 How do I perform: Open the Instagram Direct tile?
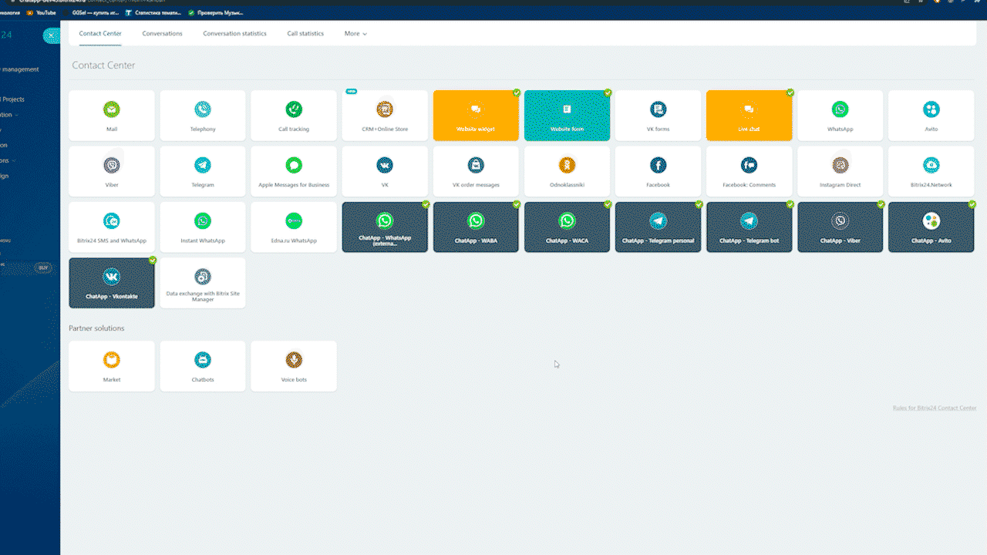(840, 171)
